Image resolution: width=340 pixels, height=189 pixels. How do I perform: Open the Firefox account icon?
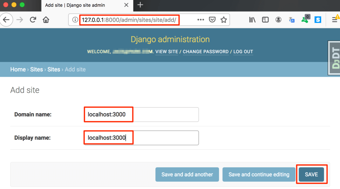[x=279, y=20]
